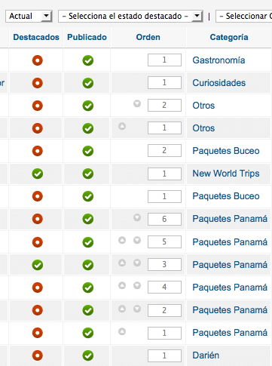This screenshot has width=272, height=366.
Task: Click the order field in Curiosidades row
Action: [164, 82]
